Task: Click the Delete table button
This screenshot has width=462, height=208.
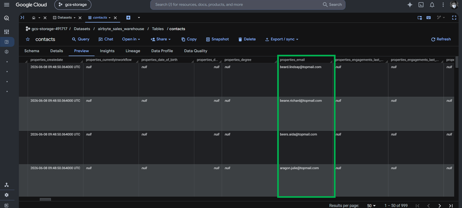Action: [247, 39]
